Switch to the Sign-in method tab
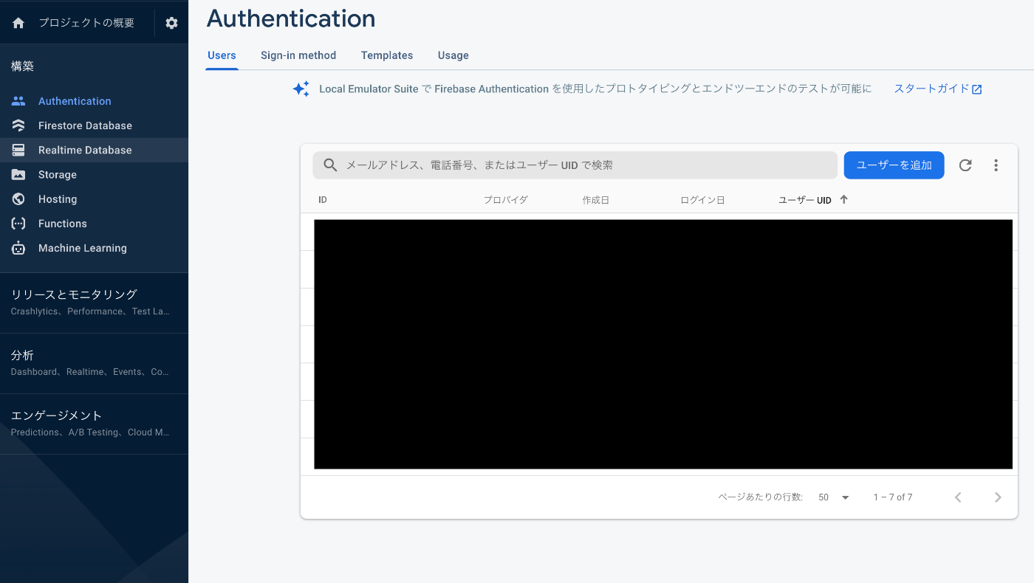 (x=298, y=55)
